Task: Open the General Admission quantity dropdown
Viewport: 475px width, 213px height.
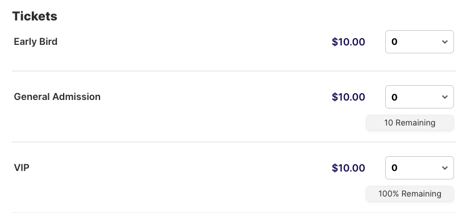Action: (x=419, y=97)
